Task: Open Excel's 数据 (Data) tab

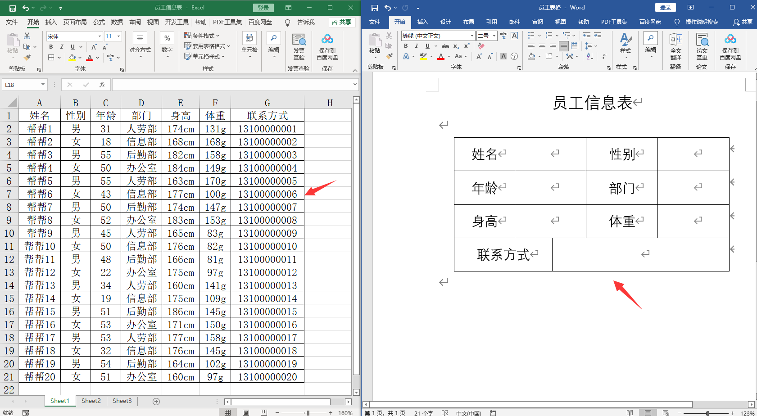Action: tap(117, 22)
